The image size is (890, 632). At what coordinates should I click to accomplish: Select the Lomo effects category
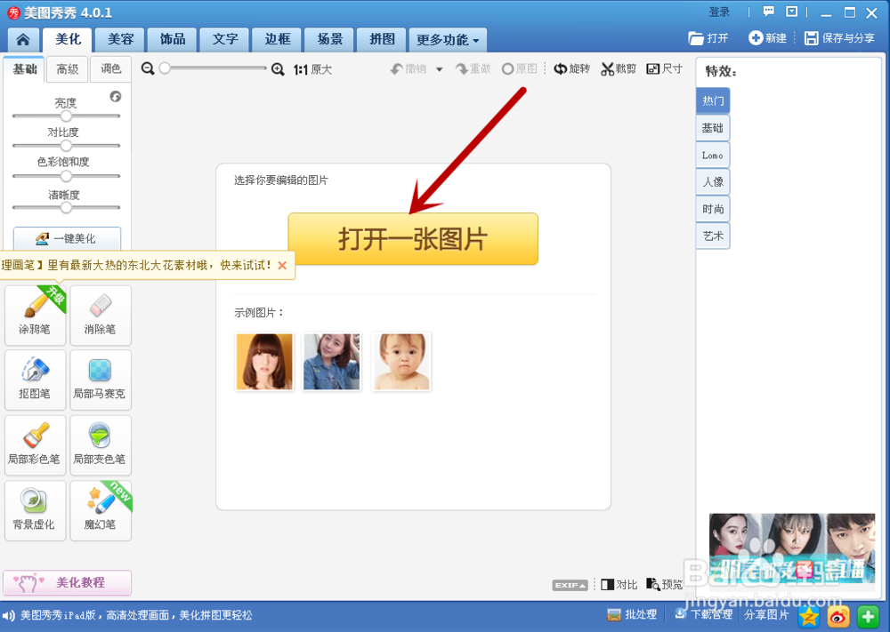pyautogui.click(x=713, y=156)
